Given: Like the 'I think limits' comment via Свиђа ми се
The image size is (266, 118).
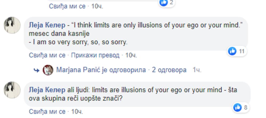Looking at the screenshot, I should click(47, 55).
